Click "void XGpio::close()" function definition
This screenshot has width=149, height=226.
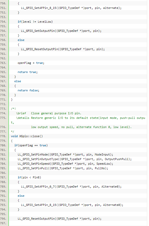point(27,136)
